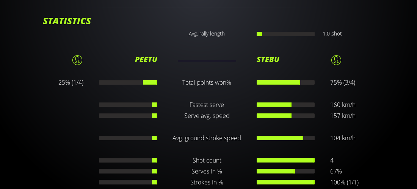417x189 pixels.
Task: Click Stebu's Total points won bar
Action: tap(285, 82)
